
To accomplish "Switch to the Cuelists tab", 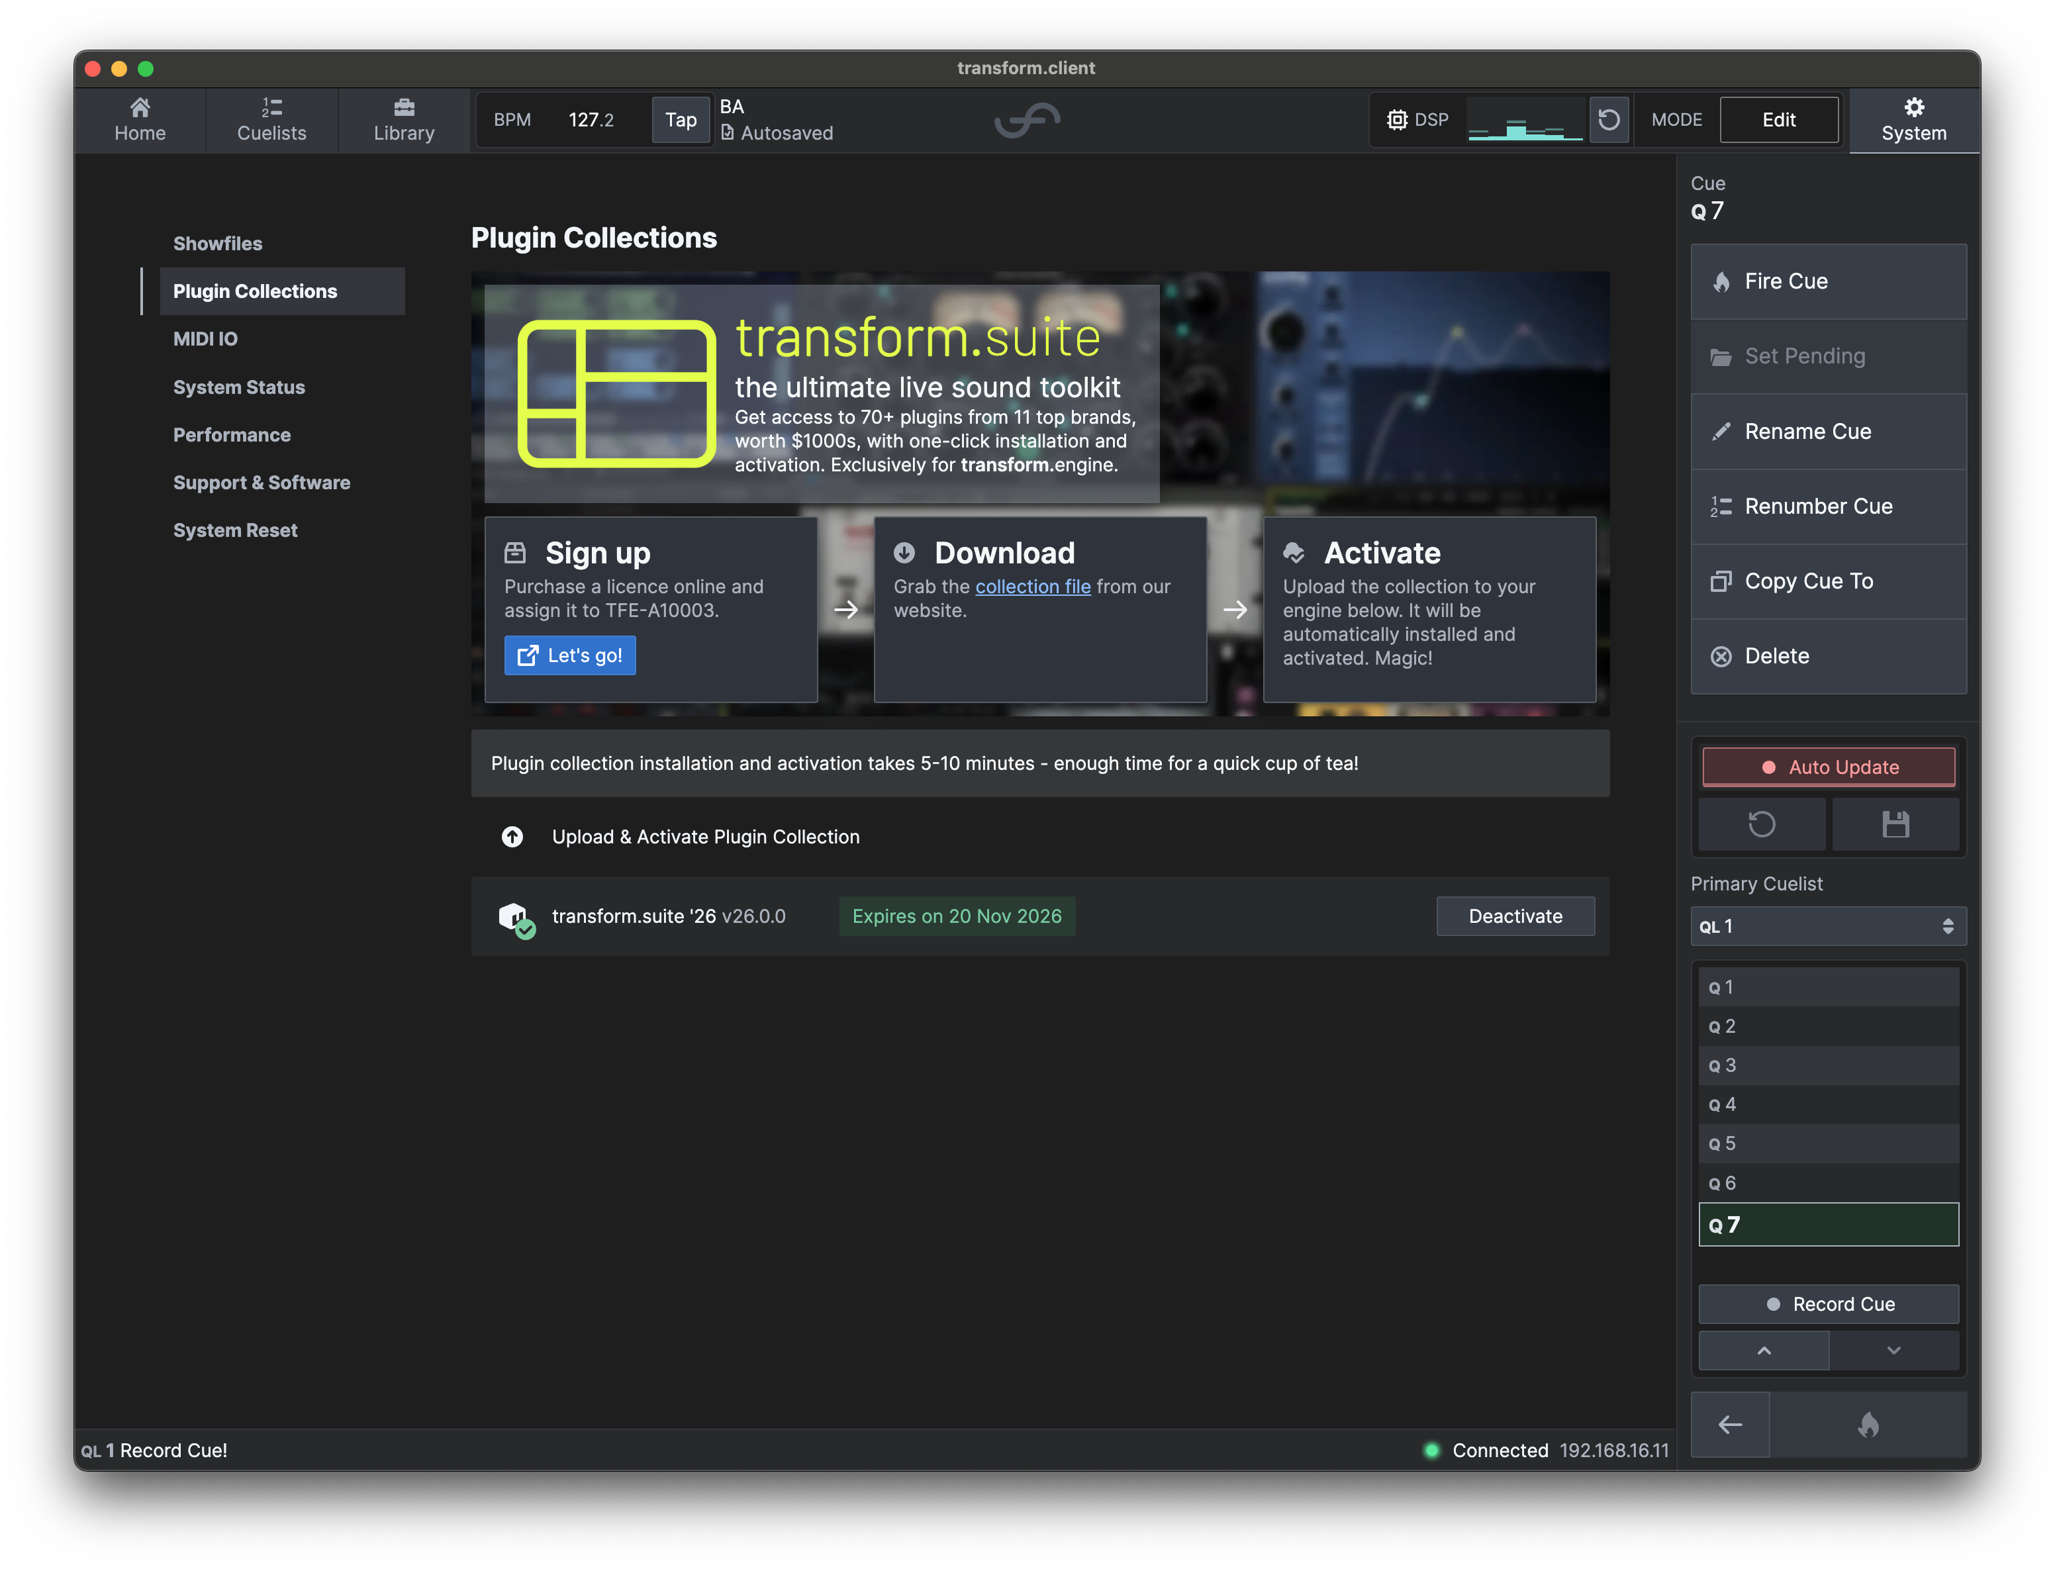I will click(272, 120).
